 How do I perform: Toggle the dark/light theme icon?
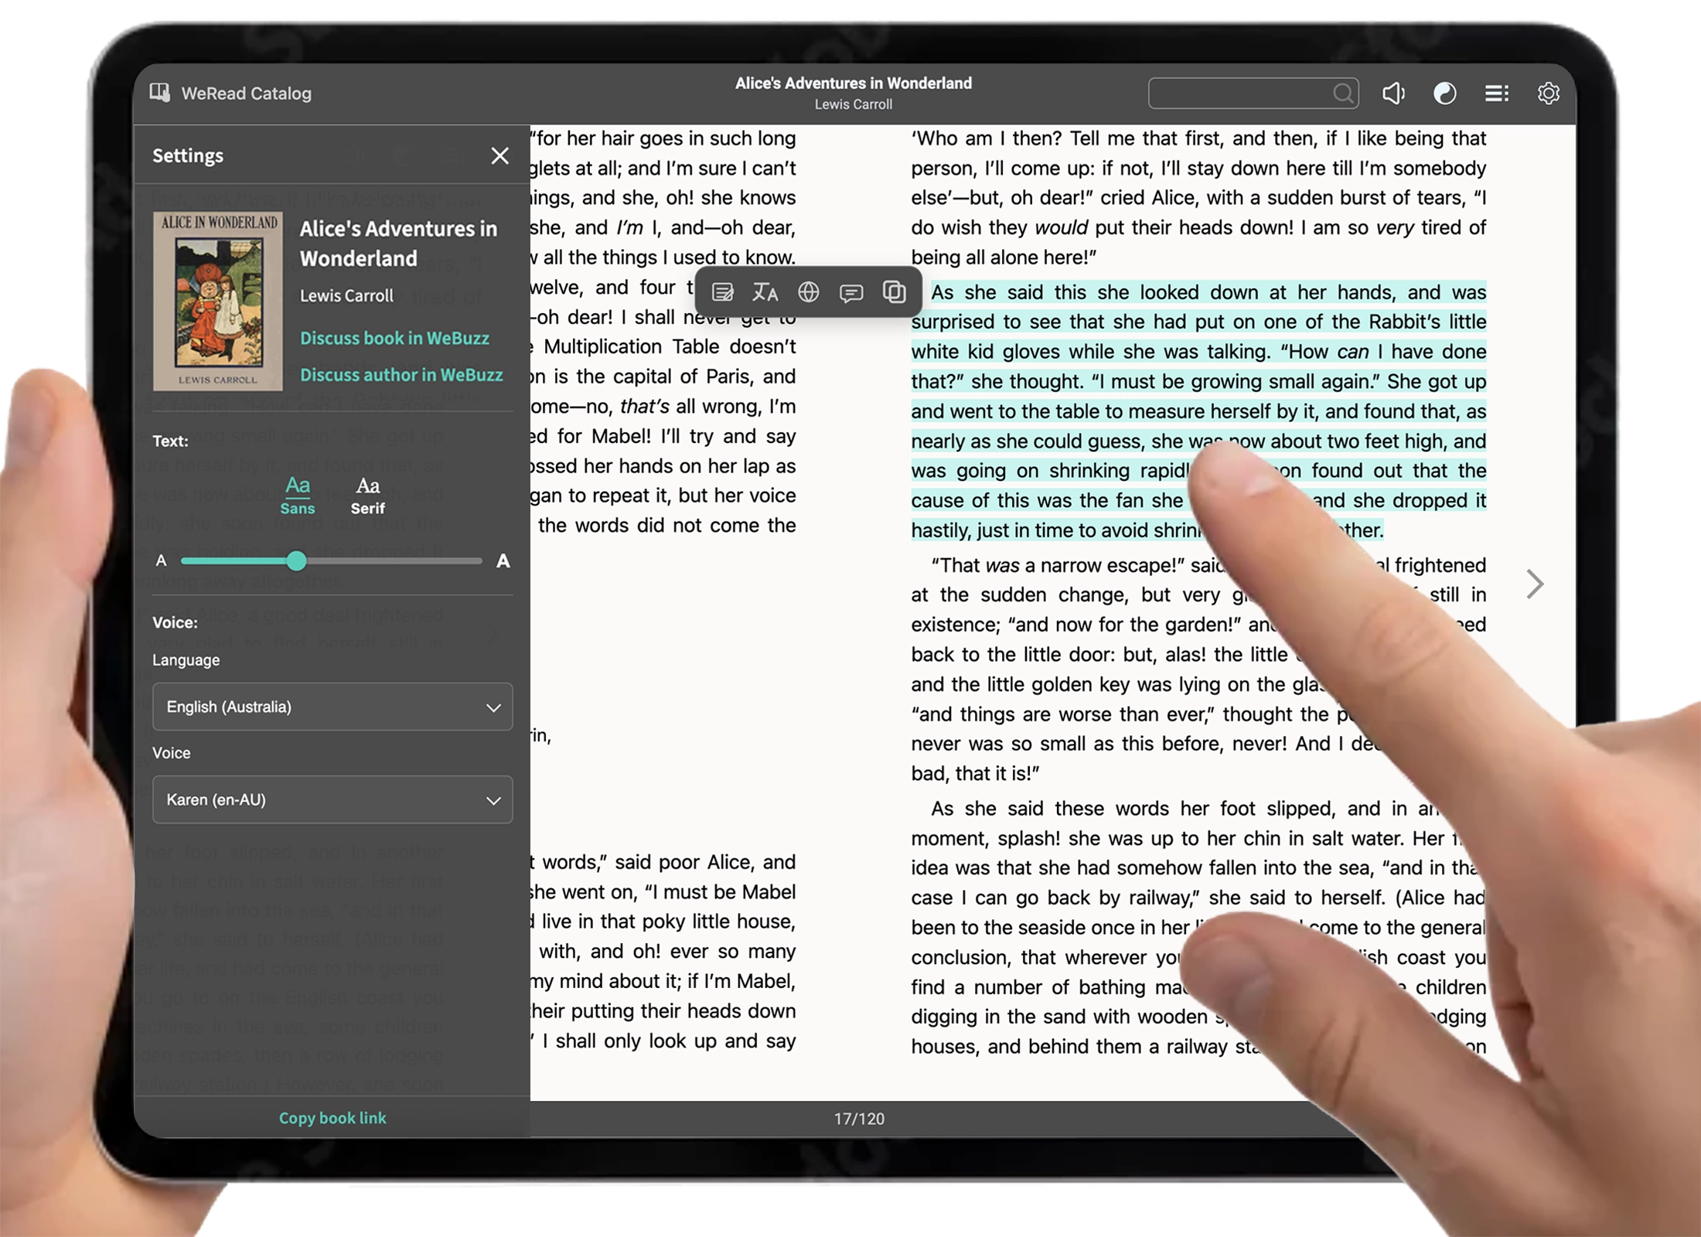(x=1444, y=94)
